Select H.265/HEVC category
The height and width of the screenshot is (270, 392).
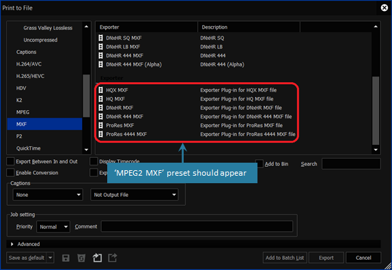pyautogui.click(x=30, y=76)
